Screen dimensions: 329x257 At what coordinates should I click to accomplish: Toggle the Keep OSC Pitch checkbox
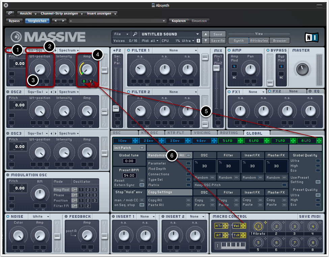(x=284, y=185)
